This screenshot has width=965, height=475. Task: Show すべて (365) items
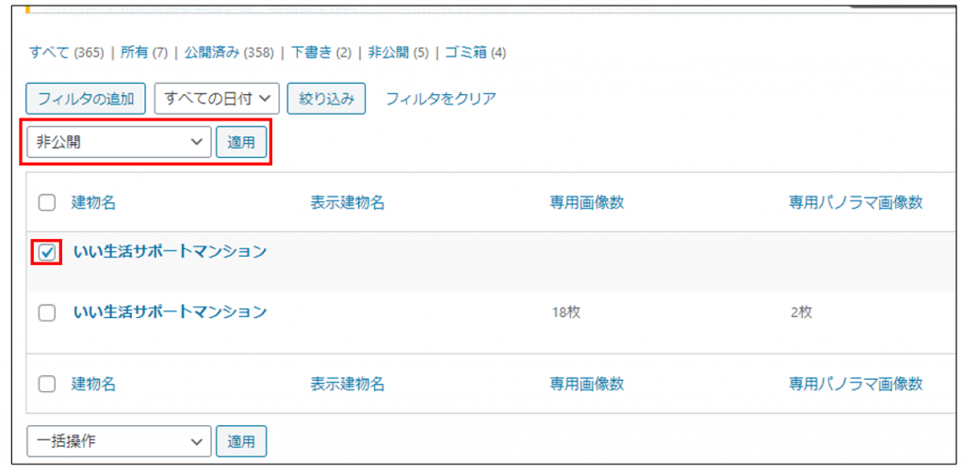(x=66, y=53)
